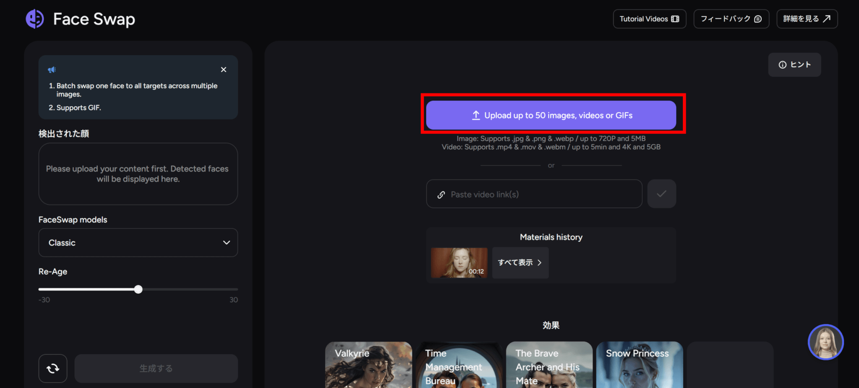This screenshot has height=388, width=859.
Task: Open the フィードバック feedback button
Action: coord(731,19)
